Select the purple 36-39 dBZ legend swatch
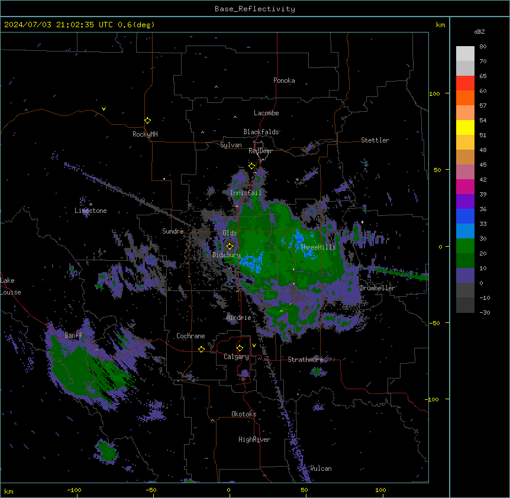510x498 pixels. pos(465,201)
